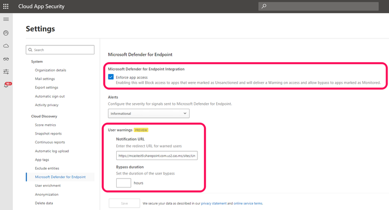Click the settings Search box

pos(60,50)
